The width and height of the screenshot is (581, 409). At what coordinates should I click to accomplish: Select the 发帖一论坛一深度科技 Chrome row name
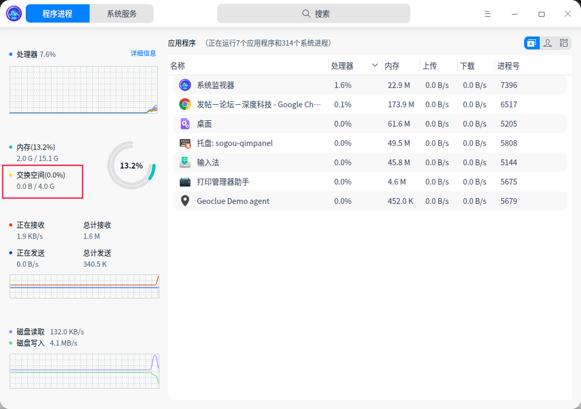click(259, 105)
